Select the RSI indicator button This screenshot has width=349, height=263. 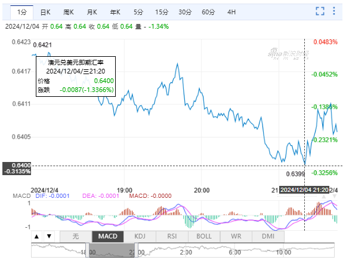pos(172,237)
